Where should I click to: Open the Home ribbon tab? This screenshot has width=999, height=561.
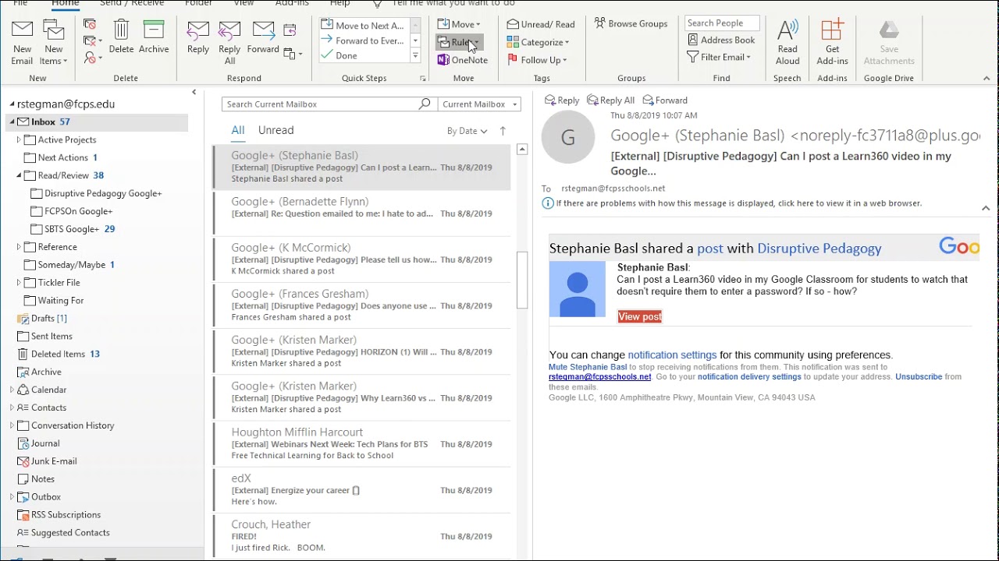[x=65, y=3]
